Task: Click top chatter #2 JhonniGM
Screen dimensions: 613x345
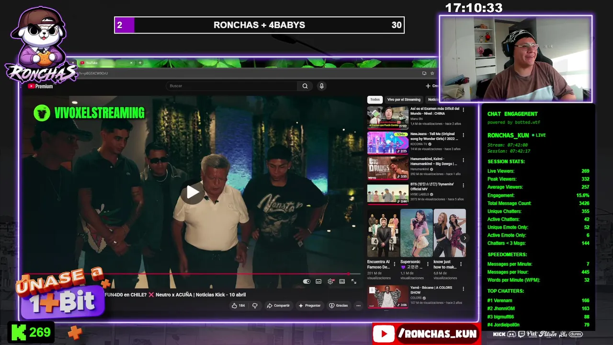Action: pos(538,309)
